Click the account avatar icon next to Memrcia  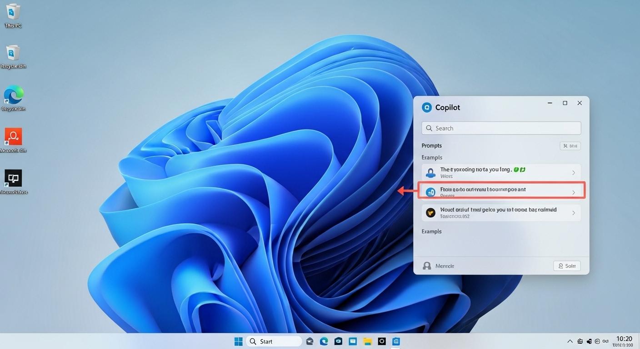(x=426, y=265)
